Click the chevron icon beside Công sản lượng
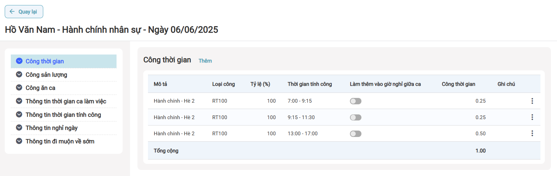 click(19, 74)
